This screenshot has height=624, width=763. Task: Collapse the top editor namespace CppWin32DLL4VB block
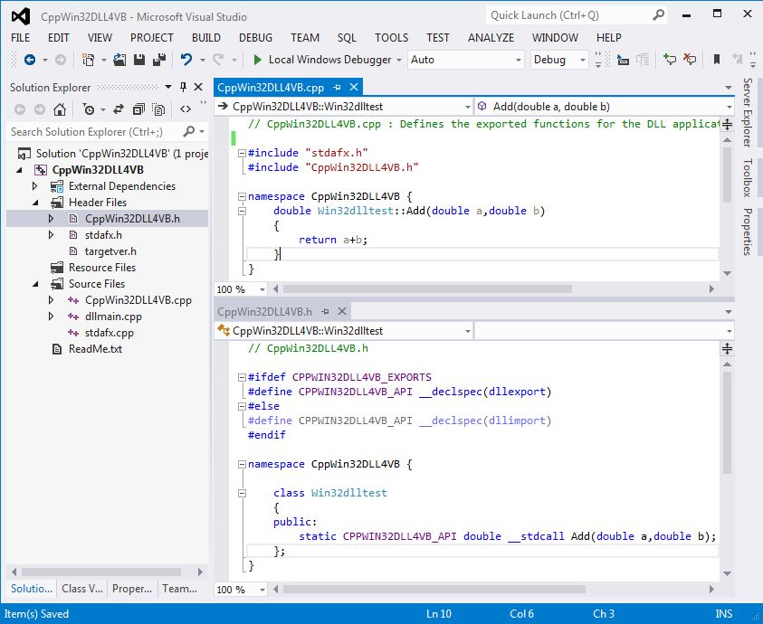(242, 196)
